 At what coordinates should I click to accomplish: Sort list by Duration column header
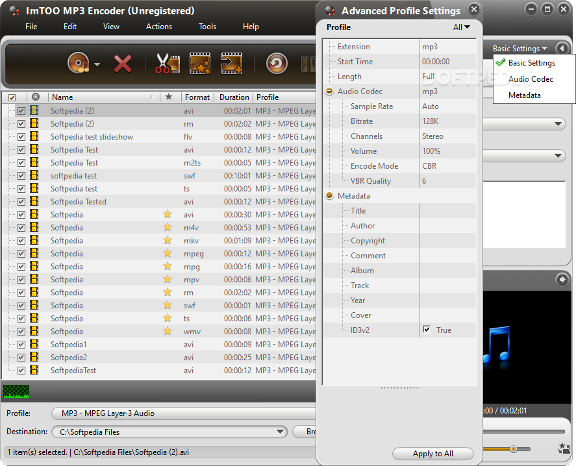tap(234, 97)
